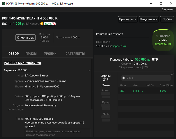
Task: Click Стартовый стек 5 000 фишек text
Action: [43, 100]
